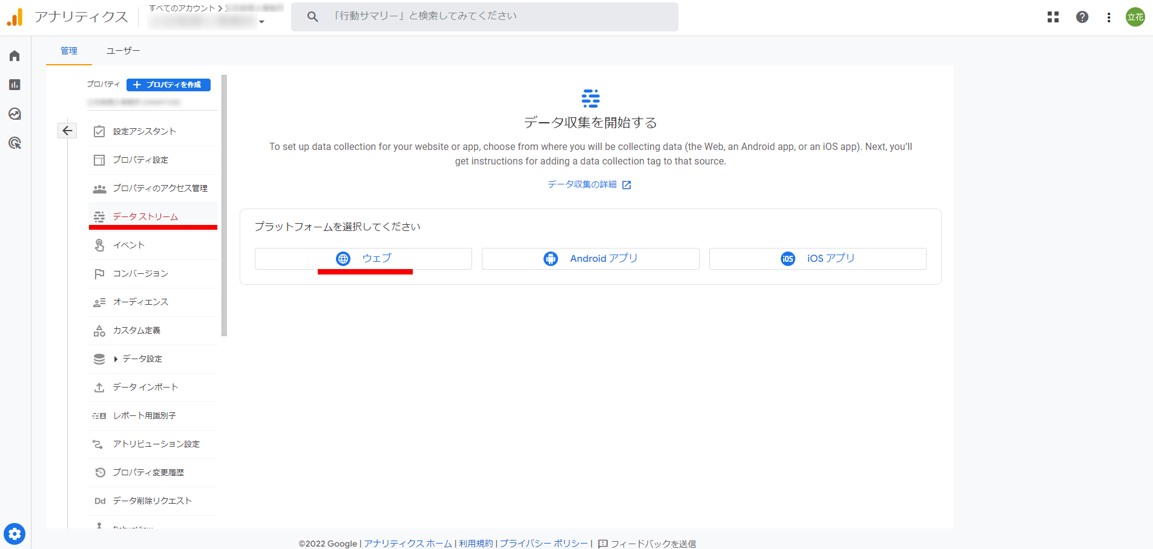1153x549 pixels.
Task: Click the green account avatar
Action: pos(1135,17)
